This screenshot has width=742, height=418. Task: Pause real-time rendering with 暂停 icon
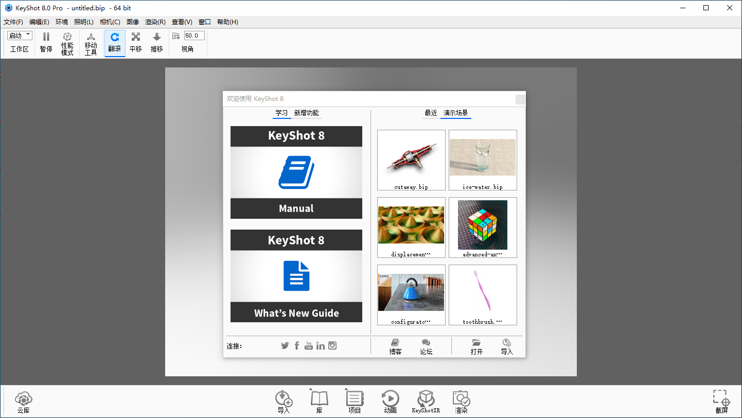46,43
